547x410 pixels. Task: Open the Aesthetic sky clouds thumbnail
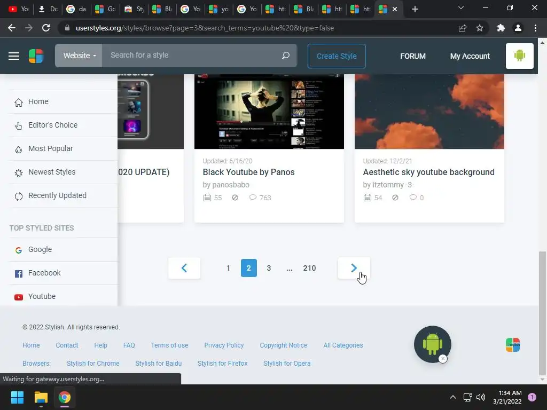429,112
